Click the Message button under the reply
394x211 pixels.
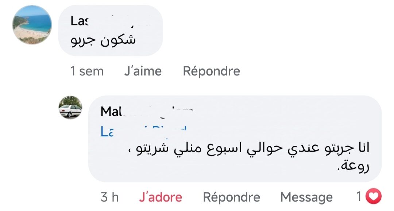[306, 198]
